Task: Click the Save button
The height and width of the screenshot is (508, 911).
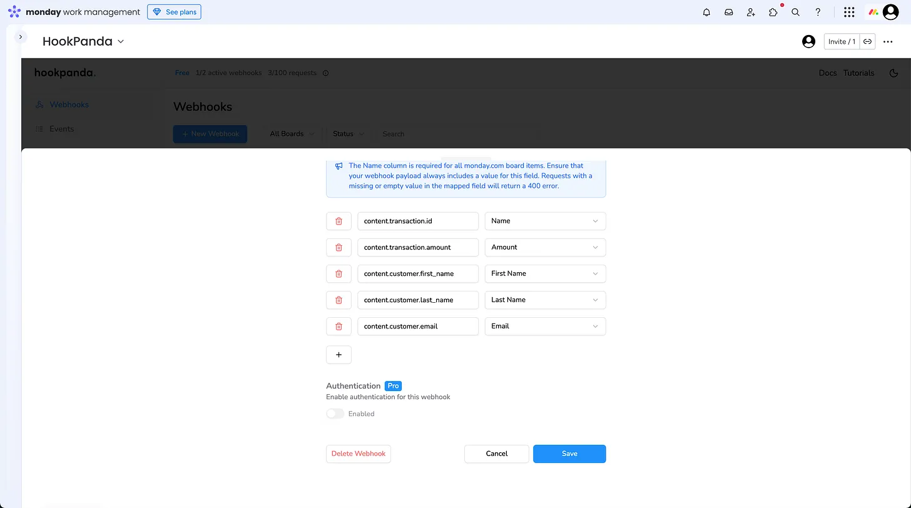Action: coord(569,454)
